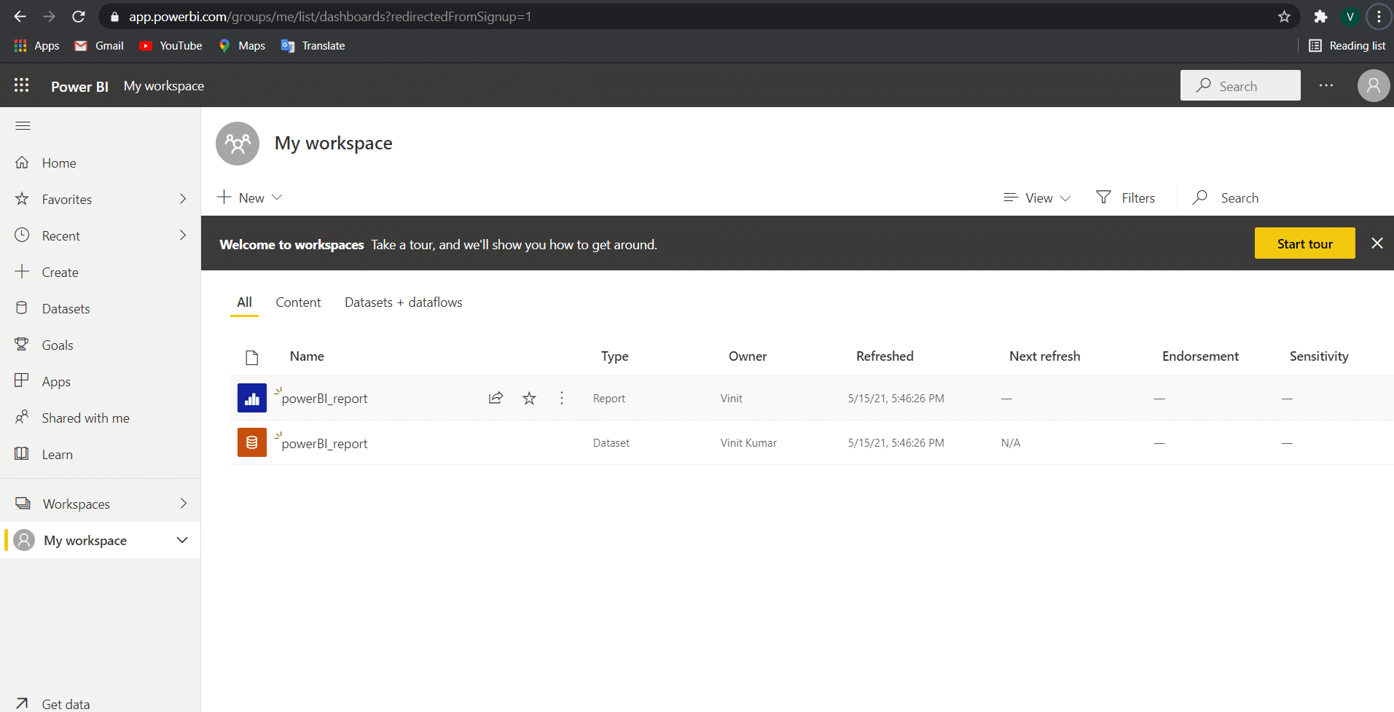The width and height of the screenshot is (1394, 712).
Task: Click the Next refresh column header
Action: tap(1044, 356)
